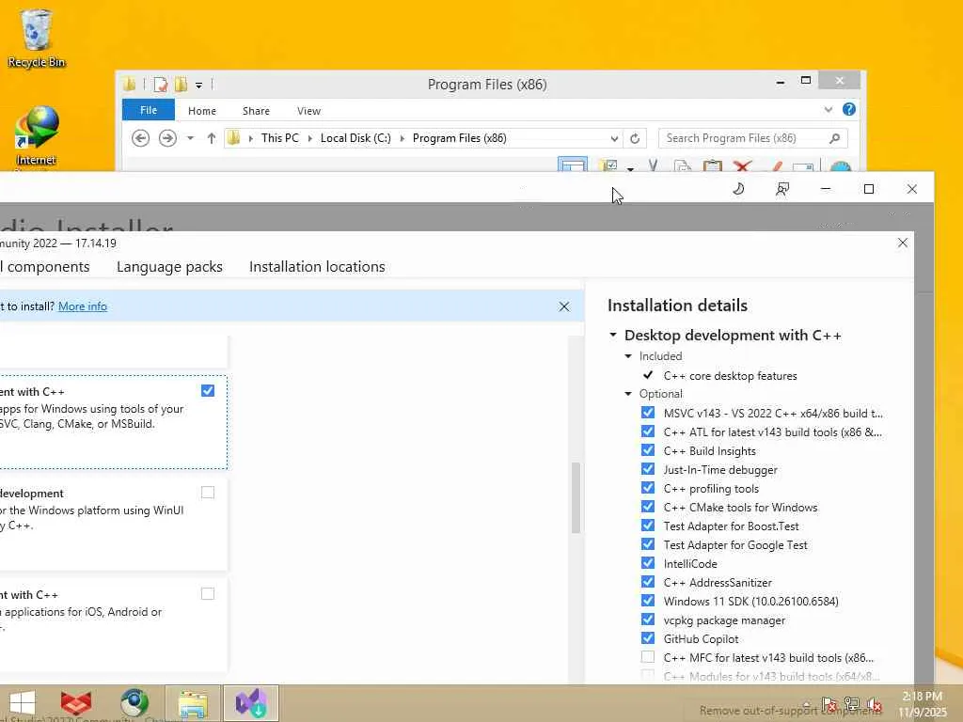963x722 pixels.
Task: Uncheck C++ AddressSanitizer
Action: [647, 581]
